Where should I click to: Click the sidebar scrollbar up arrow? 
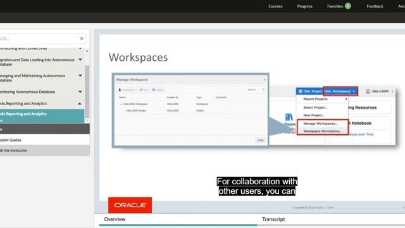(x=87, y=51)
